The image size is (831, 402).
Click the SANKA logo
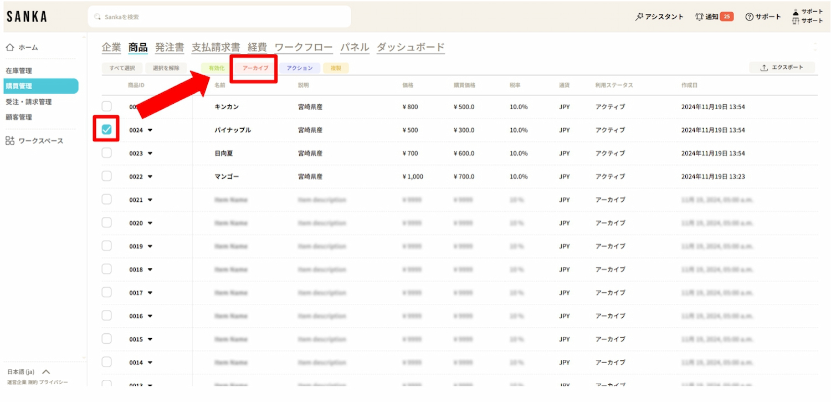[x=27, y=17]
